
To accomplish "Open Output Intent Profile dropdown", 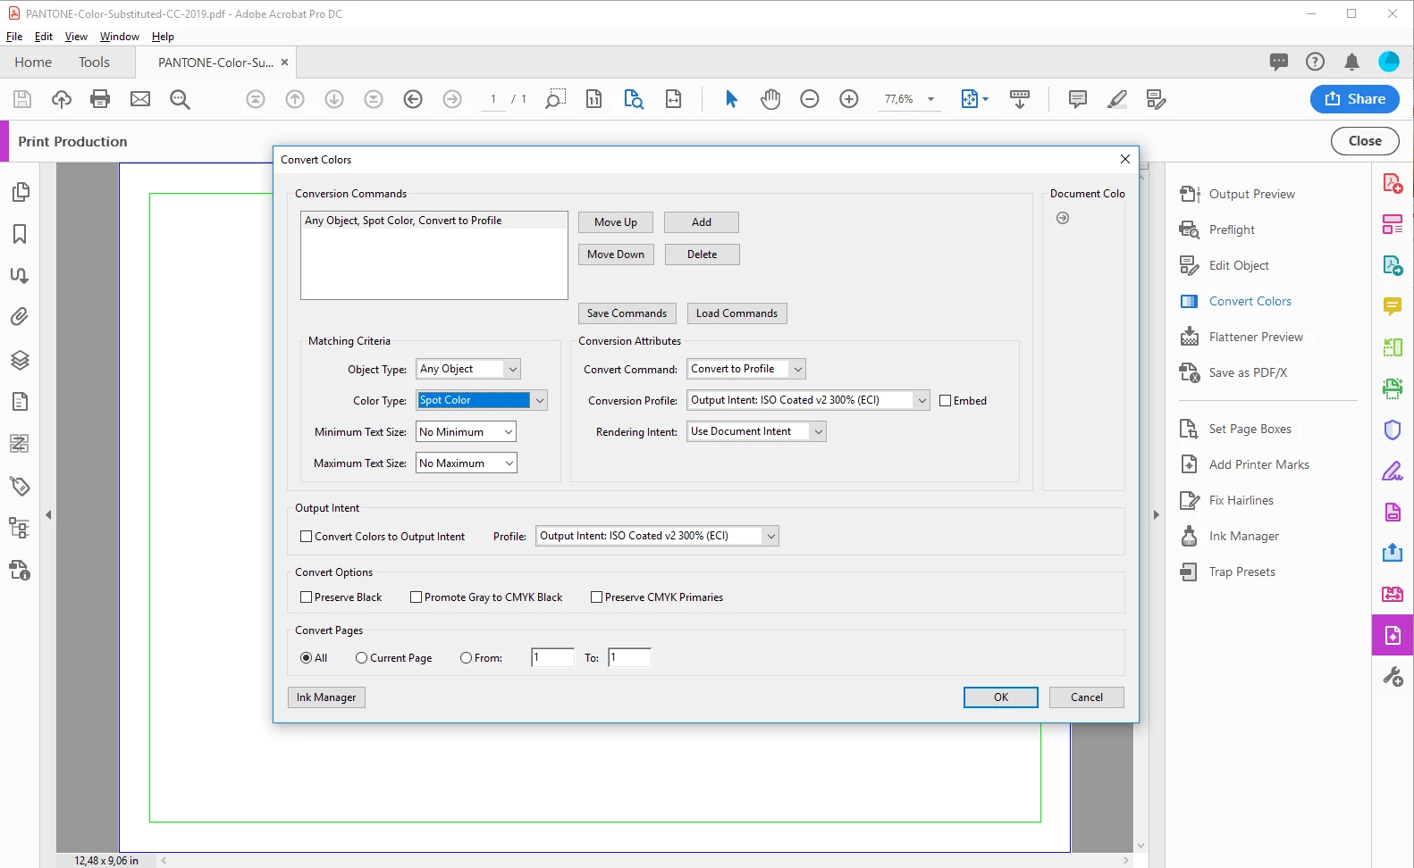I will tap(657, 536).
